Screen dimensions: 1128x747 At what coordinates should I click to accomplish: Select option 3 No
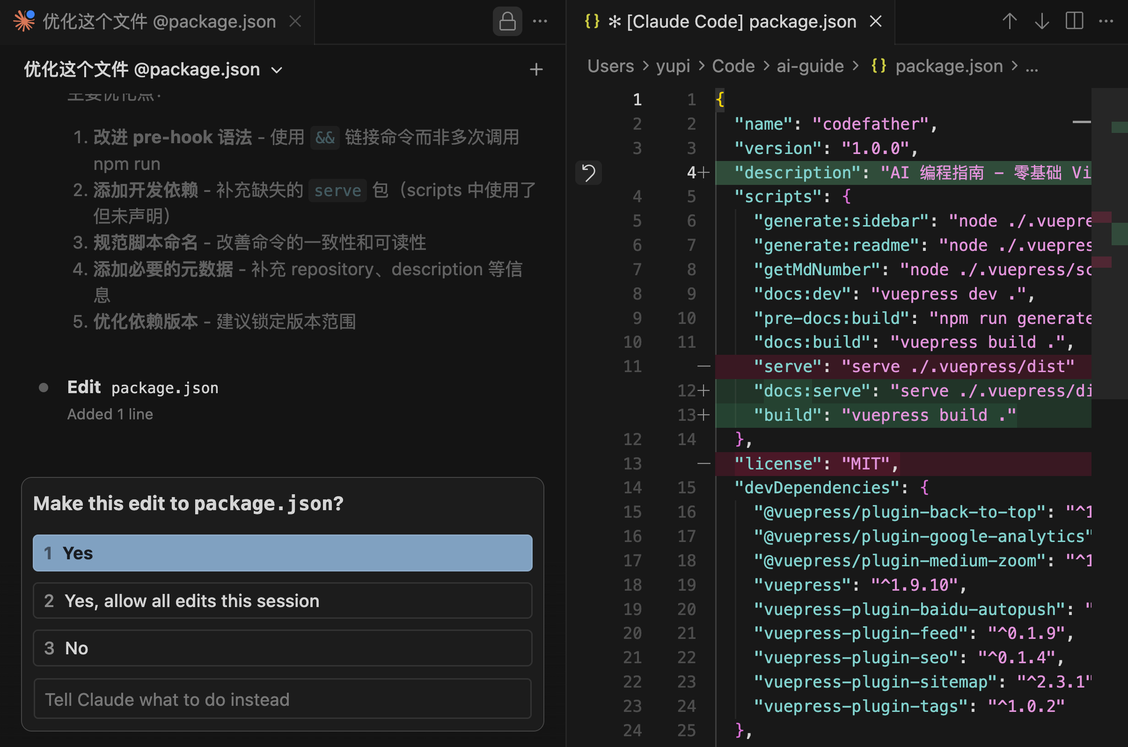tap(283, 648)
